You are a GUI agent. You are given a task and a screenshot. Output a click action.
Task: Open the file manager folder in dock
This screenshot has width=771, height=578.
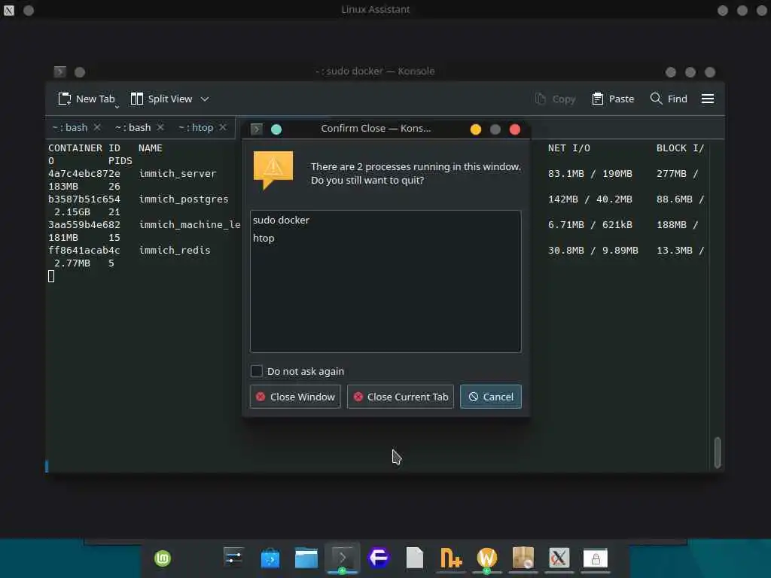coord(306,558)
